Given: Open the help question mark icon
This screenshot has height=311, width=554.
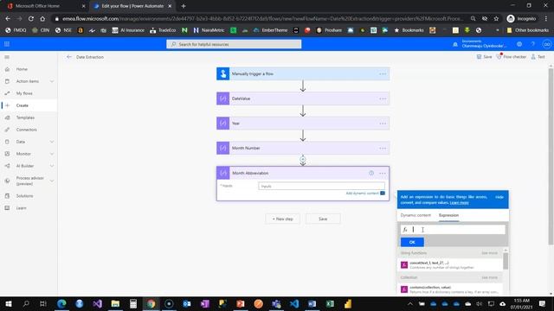Looking at the screenshot, I should pos(533,44).
